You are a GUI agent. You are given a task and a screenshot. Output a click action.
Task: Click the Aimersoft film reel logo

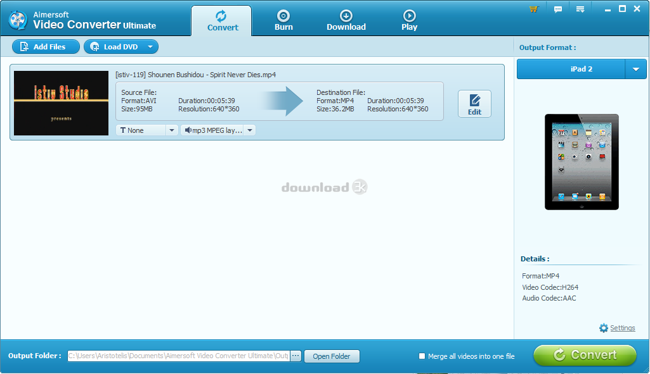coord(18,20)
